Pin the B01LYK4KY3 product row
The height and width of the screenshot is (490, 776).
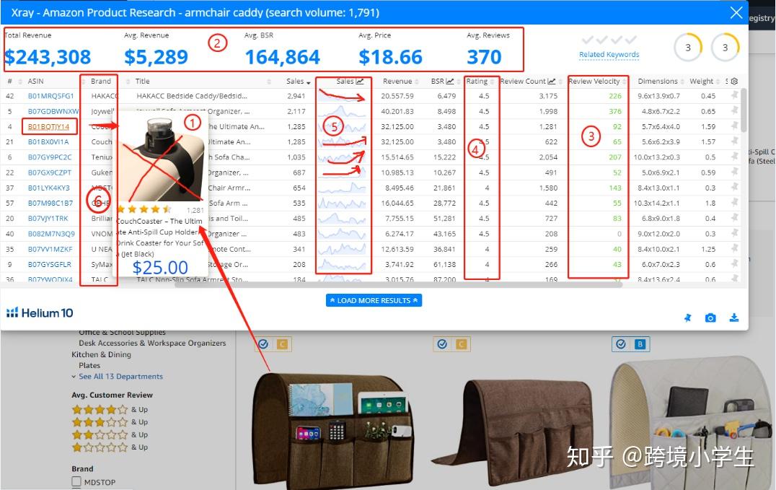734,187
